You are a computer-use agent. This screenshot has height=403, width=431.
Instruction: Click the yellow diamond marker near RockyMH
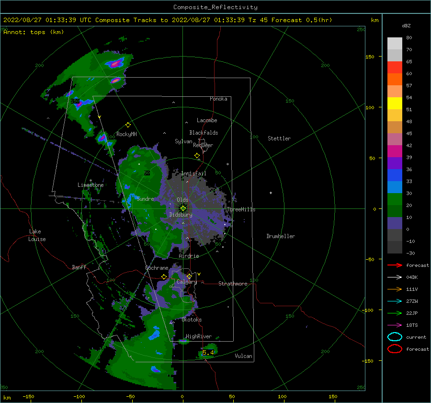(128, 125)
